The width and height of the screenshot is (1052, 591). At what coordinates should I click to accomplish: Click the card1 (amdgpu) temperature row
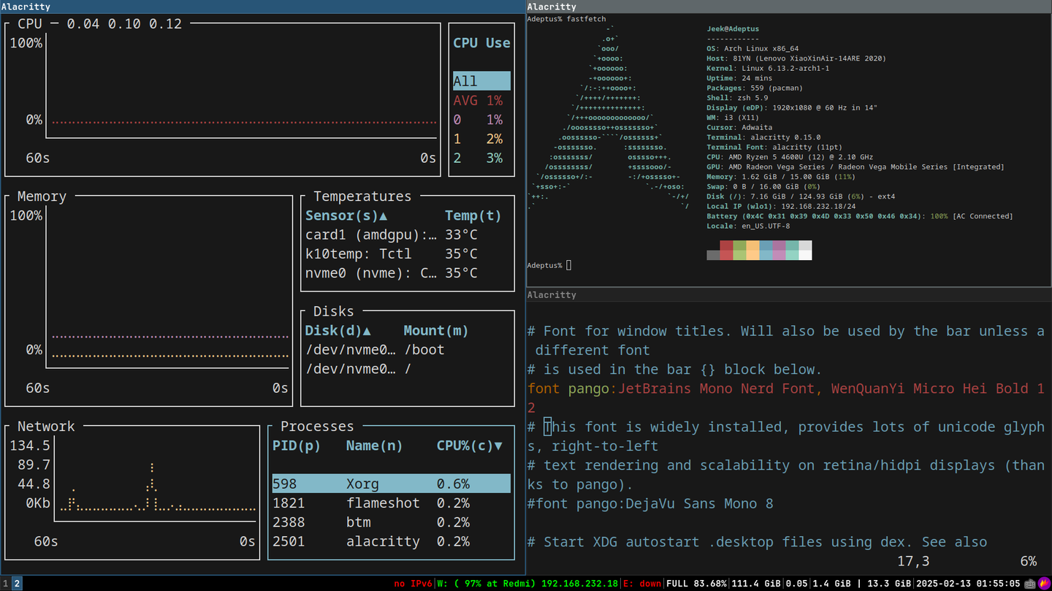pos(367,235)
